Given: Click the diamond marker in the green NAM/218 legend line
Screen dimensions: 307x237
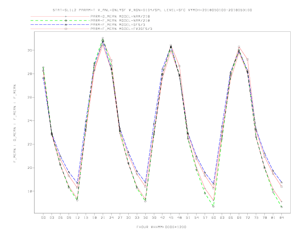Looking at the screenshot, I should point(66,21).
